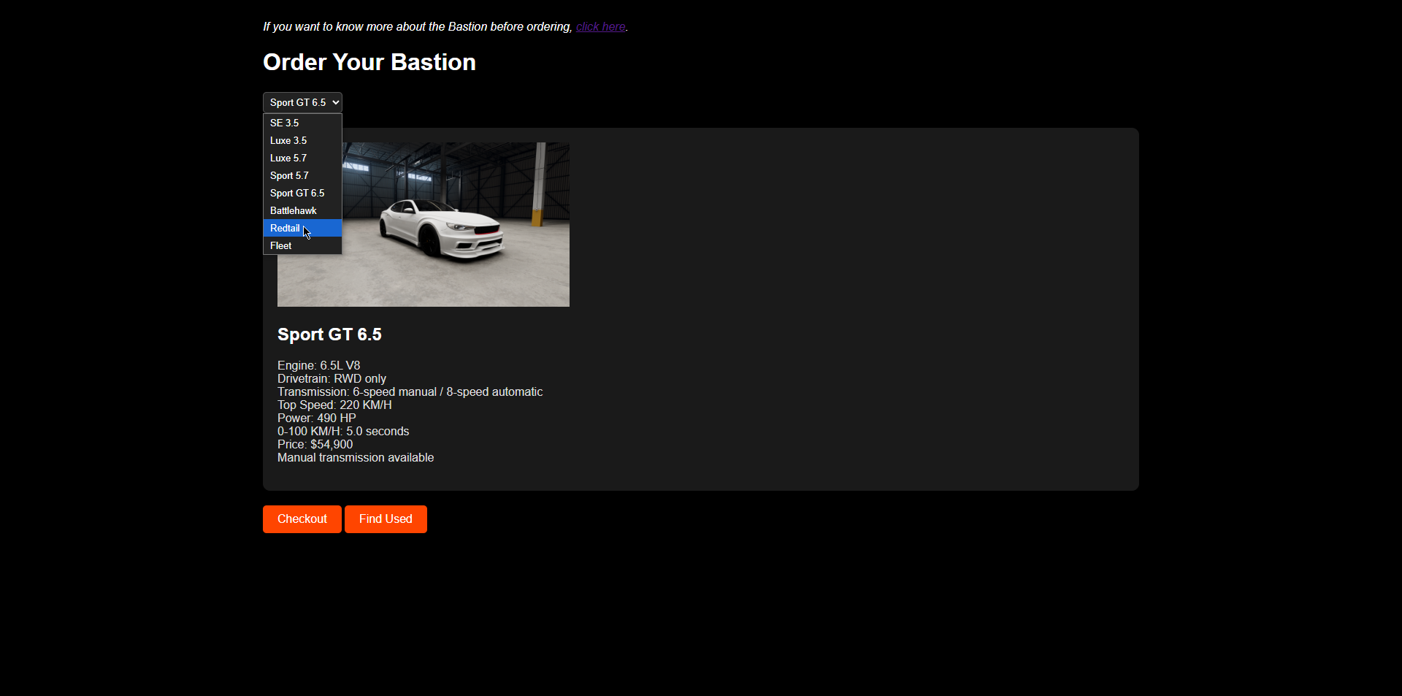Open the 'click here' Bastion info link
1402x696 pixels.
(600, 27)
